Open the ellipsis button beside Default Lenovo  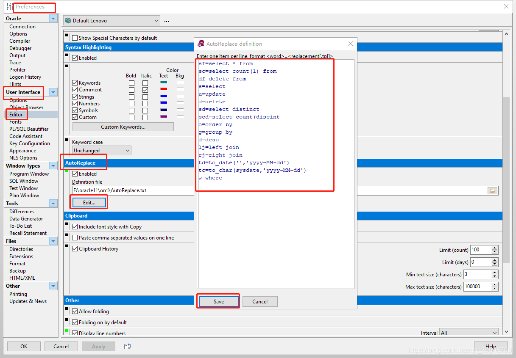pyautogui.click(x=166, y=21)
